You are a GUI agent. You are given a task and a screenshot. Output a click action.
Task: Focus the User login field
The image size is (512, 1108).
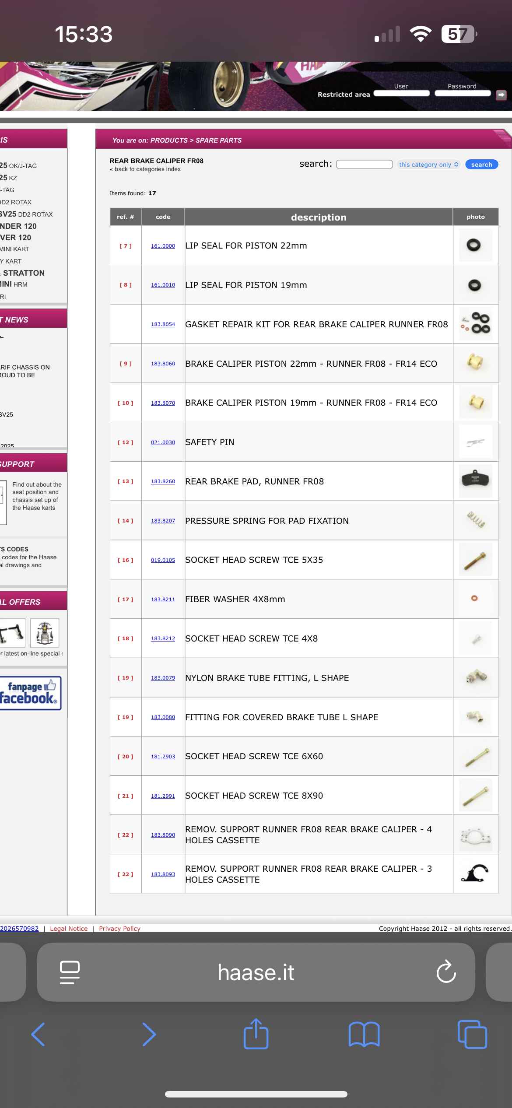(x=402, y=93)
